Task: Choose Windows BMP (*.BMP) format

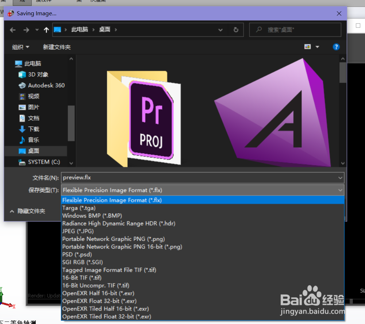Action: point(203,216)
